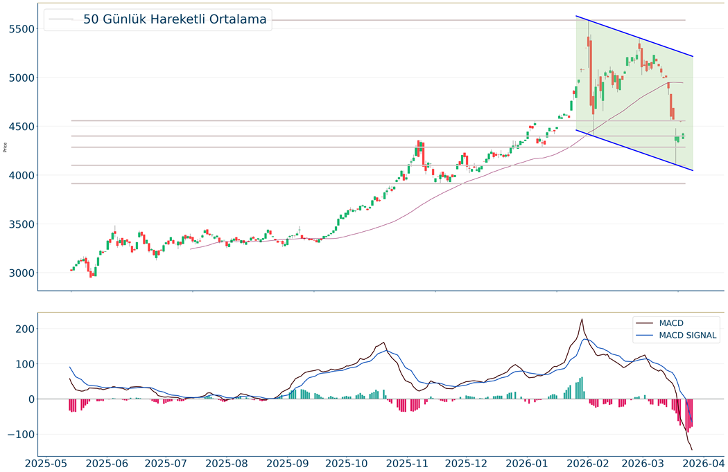Viewport: 728px width, 472px height.
Task: Click the upper blue channel trendline
Action: [634, 36]
